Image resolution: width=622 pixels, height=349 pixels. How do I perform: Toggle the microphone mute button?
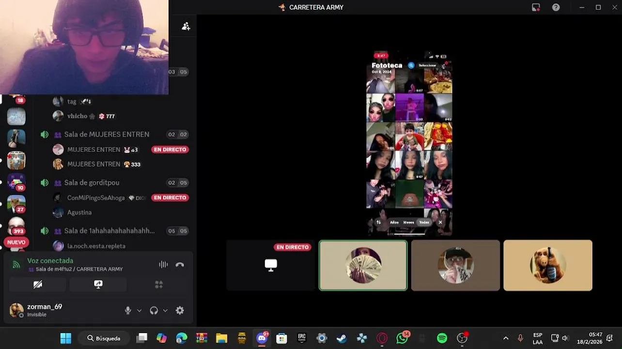128,311
